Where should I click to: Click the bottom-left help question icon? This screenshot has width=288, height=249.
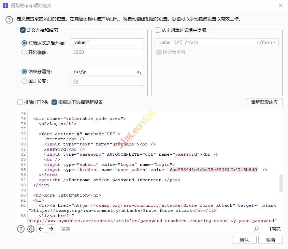(x=21, y=229)
